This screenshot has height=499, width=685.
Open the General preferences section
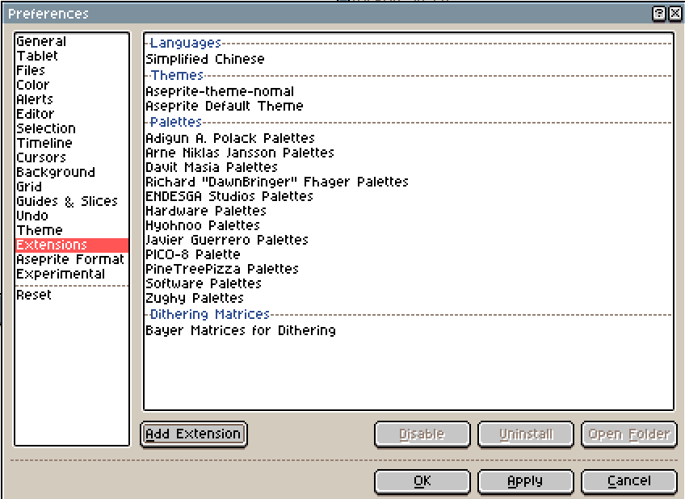pyautogui.click(x=72, y=41)
